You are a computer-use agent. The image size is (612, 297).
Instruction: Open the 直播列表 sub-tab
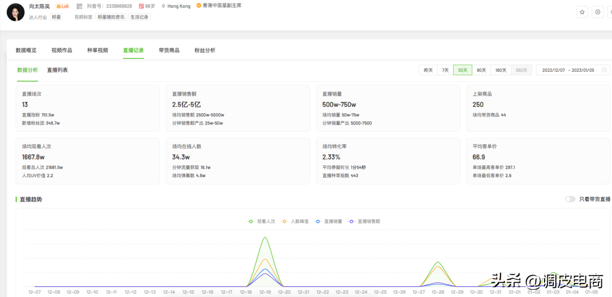click(57, 70)
